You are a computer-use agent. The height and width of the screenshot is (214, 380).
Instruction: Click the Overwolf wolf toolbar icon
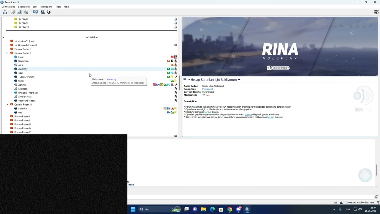point(49,12)
